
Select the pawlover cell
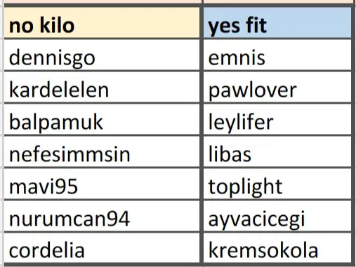coord(277,87)
